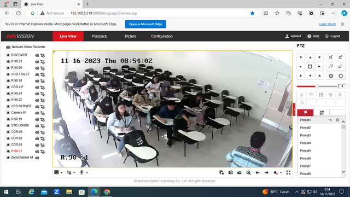Image resolution: width=350 pixels, height=197 pixels.
Task: Select the Patrol tab in PTZ
Action: [x=322, y=113]
